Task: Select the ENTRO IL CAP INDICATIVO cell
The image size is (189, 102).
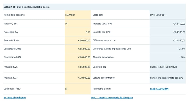Action: pos(168,67)
